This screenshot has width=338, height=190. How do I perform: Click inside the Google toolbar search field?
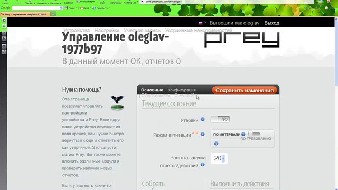pos(36,8)
